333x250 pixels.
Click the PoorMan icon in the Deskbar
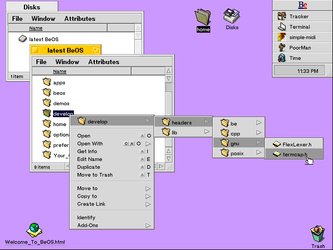pyautogui.click(x=282, y=47)
